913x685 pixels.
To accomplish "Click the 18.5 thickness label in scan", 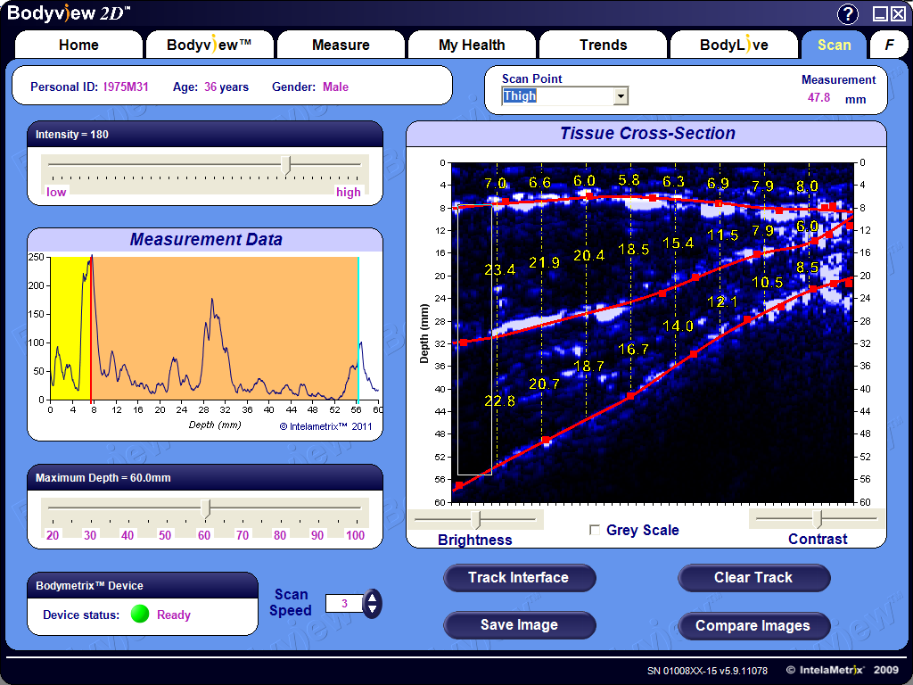I will (634, 250).
